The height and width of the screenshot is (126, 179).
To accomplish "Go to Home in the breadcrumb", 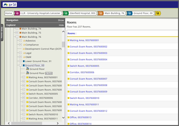I will (x=9, y=13).
